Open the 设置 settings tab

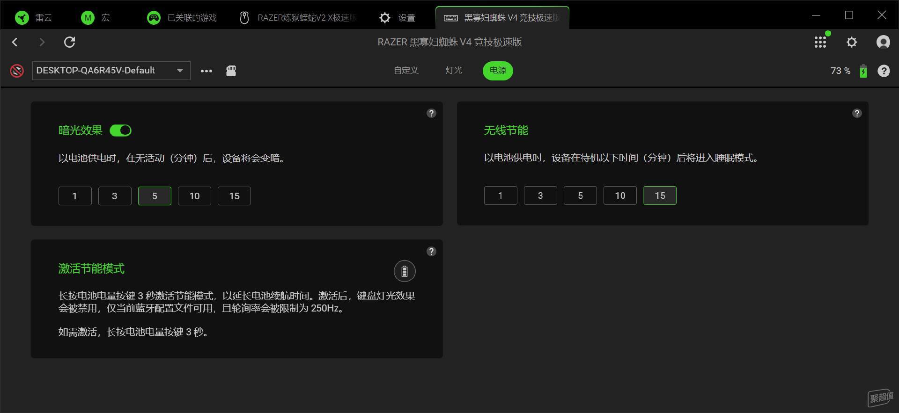click(x=397, y=18)
